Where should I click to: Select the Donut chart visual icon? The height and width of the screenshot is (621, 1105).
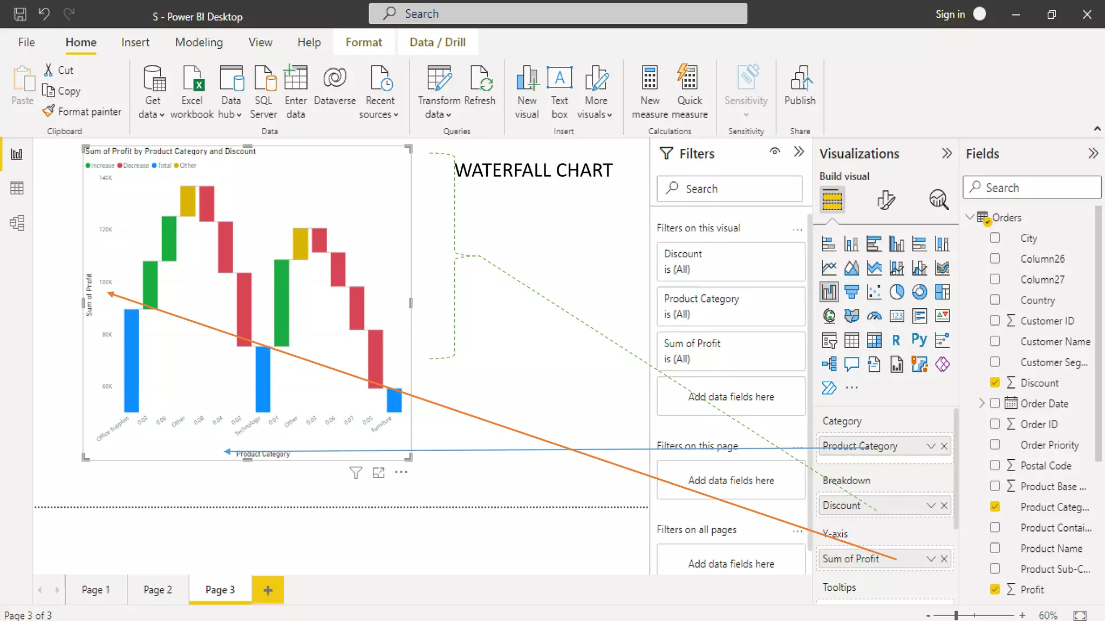919,292
